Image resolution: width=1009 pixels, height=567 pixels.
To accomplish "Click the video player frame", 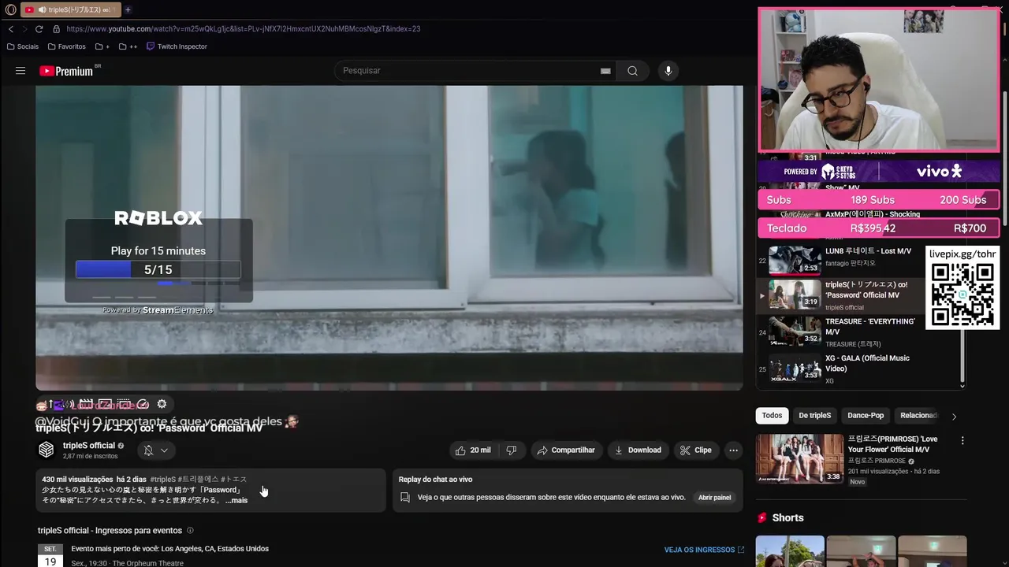I will [x=389, y=238].
